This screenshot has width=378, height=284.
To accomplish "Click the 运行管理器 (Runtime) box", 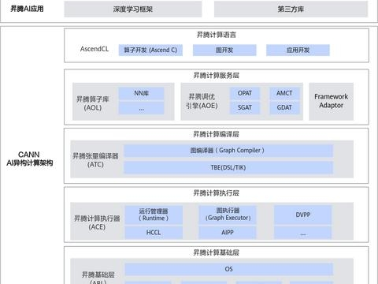I will pos(154,215).
